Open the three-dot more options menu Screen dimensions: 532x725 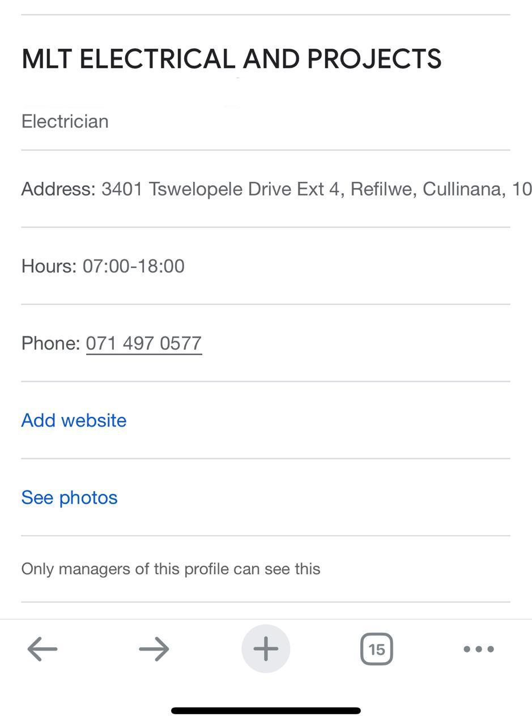[x=479, y=649]
